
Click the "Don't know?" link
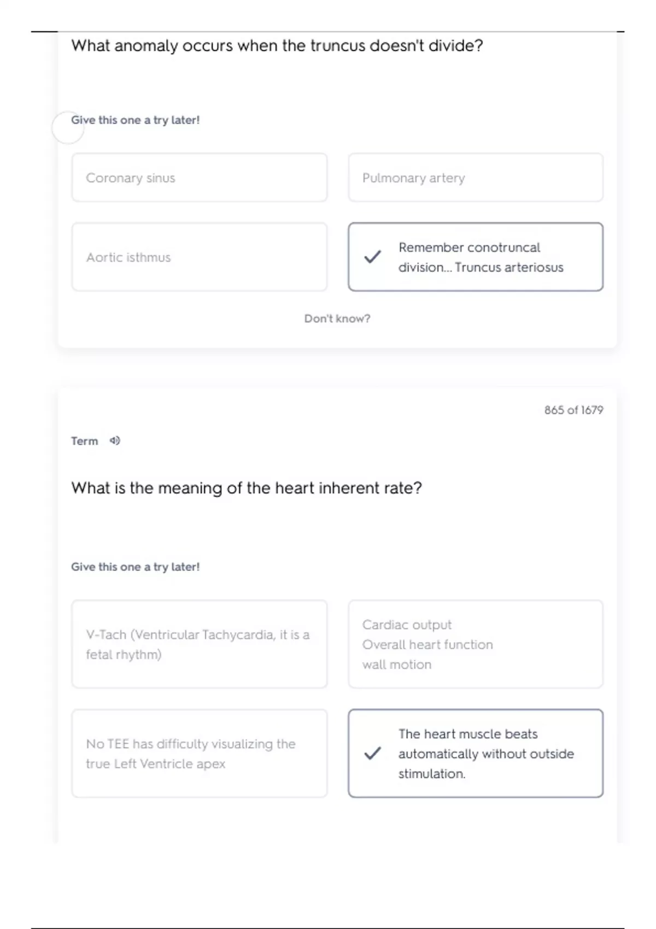coord(337,319)
